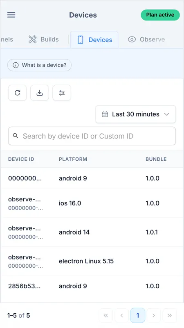Sort by the BUNDLE column header
Screen dimensions: 184x328
pyautogui.click(x=156, y=159)
